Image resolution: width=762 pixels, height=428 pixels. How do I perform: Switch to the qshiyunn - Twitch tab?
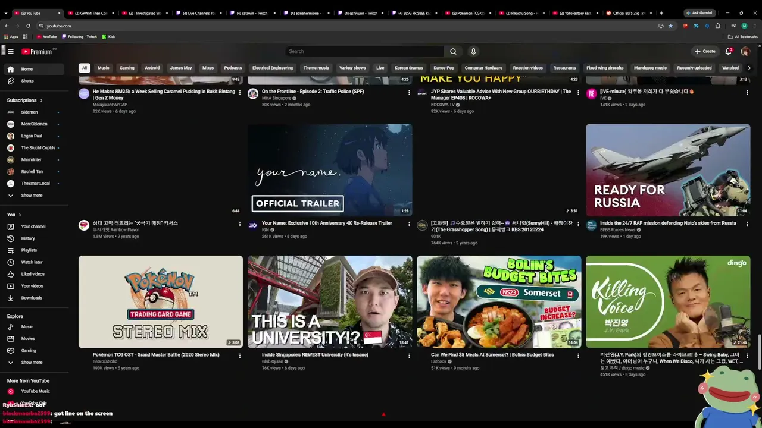click(x=361, y=13)
